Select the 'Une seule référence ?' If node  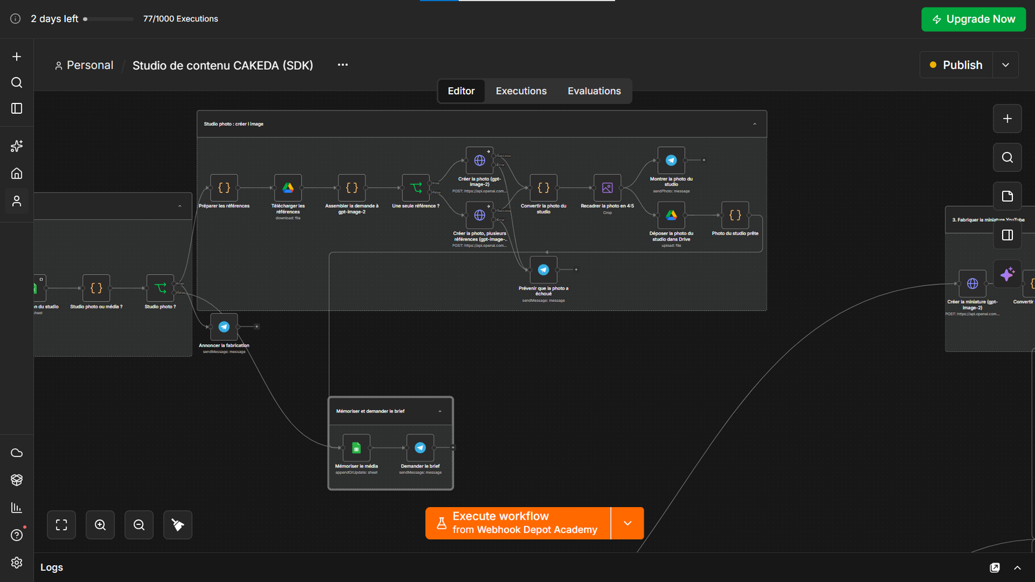point(416,188)
